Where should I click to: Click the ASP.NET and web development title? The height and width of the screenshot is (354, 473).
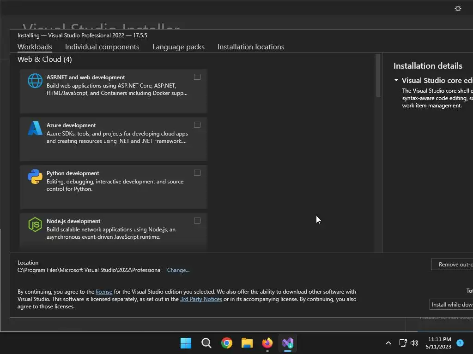point(85,77)
